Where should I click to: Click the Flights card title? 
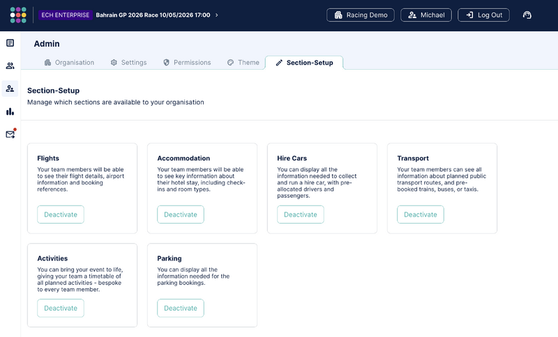point(48,158)
